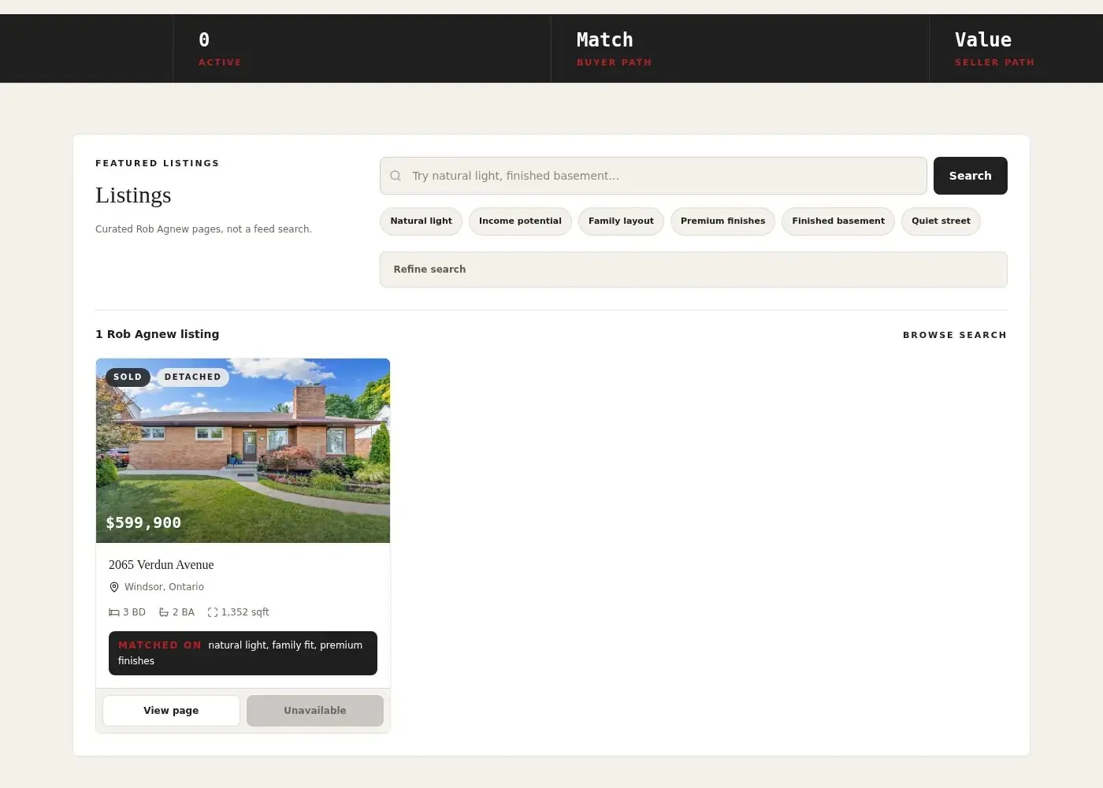Viewport: 1103px width, 788px height.
Task: Click the Browse Search label
Action: click(955, 335)
